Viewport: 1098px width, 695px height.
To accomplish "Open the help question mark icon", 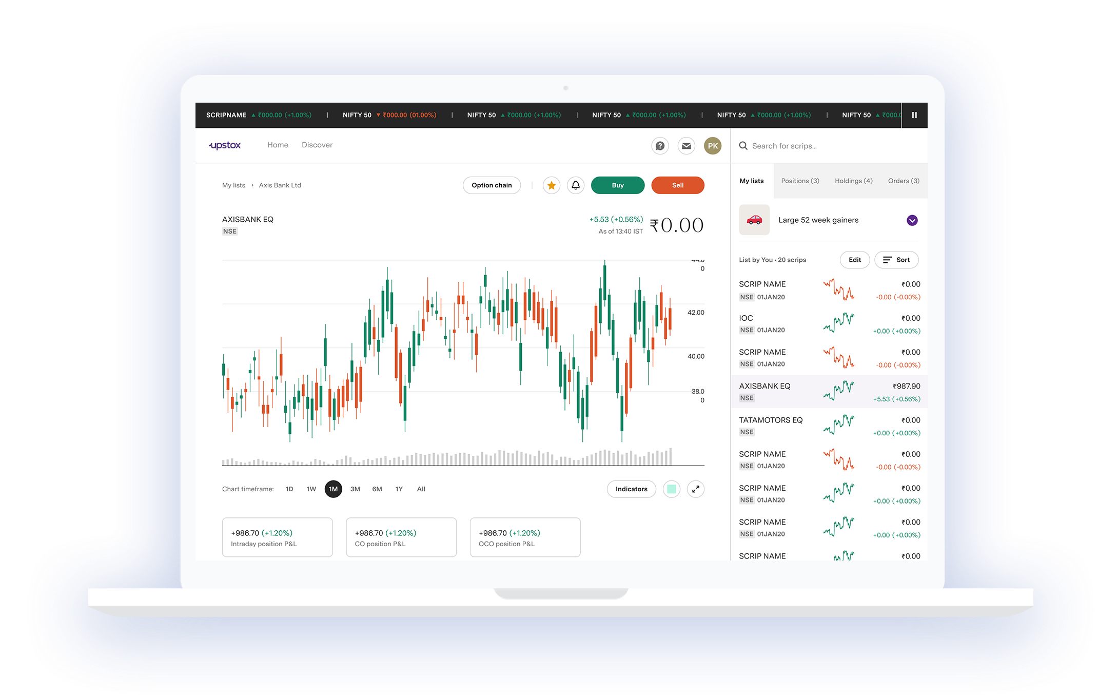I will point(660,146).
